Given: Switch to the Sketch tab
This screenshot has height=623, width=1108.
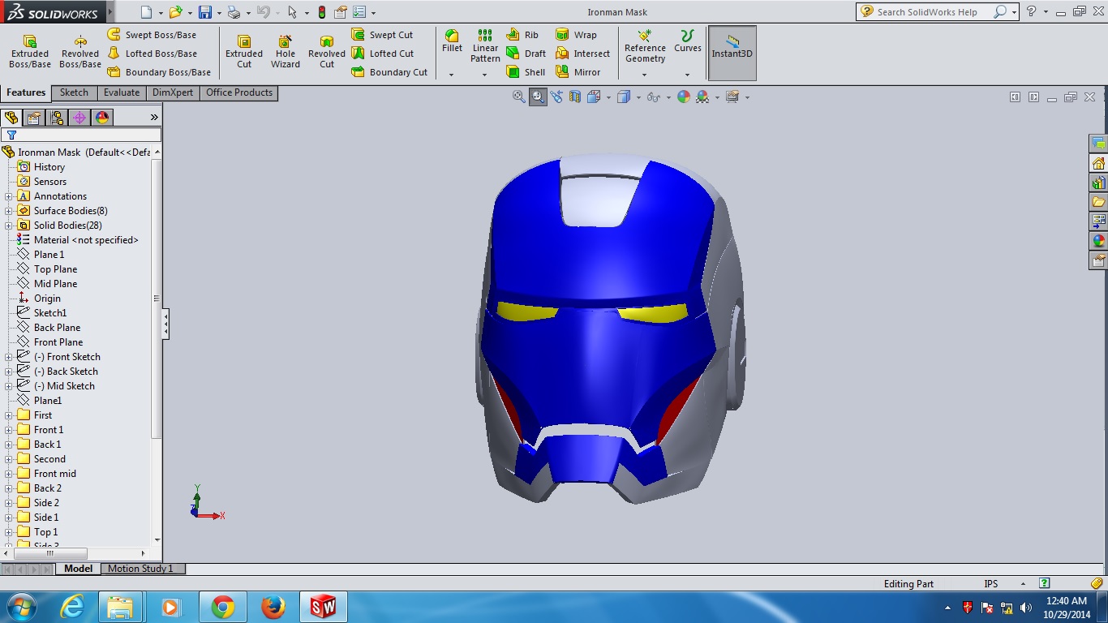Looking at the screenshot, I should pos(74,92).
